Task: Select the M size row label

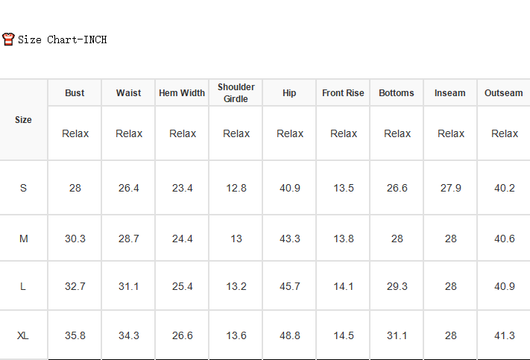Action: [23, 239]
